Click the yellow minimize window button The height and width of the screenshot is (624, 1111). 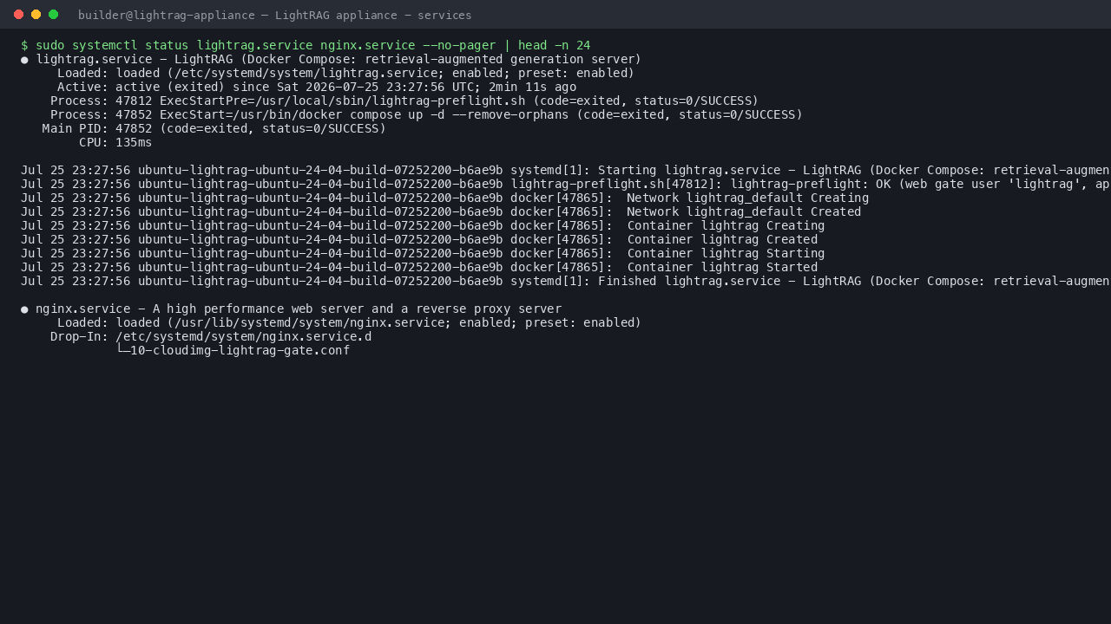36,15
